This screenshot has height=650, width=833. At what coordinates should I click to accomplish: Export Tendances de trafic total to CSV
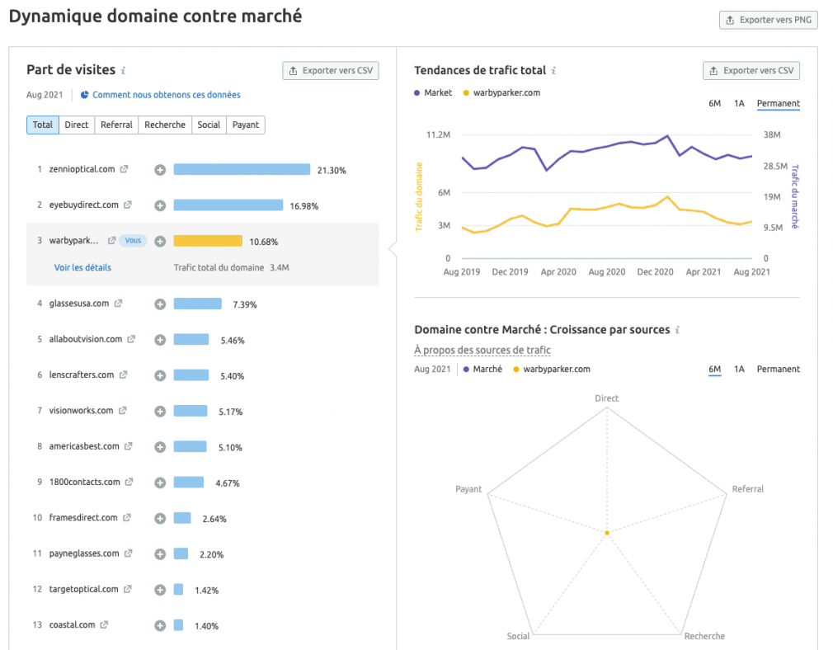(x=751, y=71)
